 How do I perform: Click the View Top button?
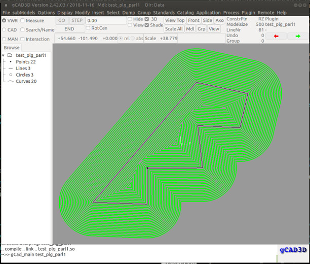pos(175,20)
